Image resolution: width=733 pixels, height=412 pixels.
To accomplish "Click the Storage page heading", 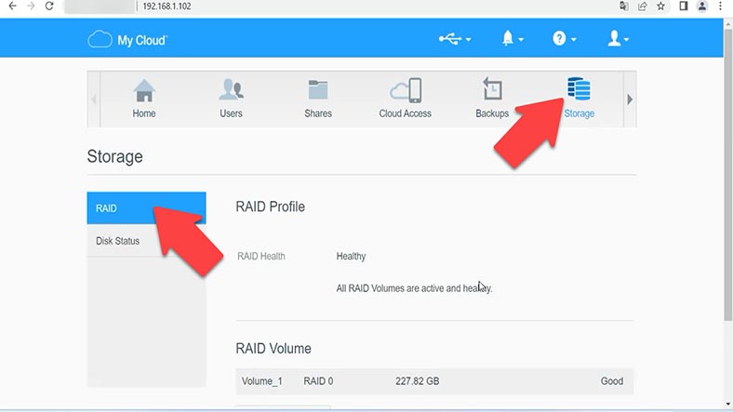I will click(x=115, y=156).
